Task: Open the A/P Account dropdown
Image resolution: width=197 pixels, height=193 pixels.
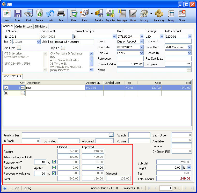Action: [189, 37]
